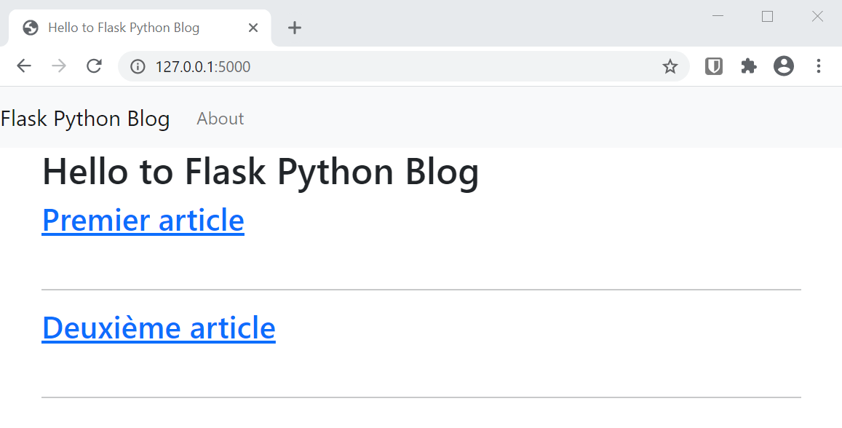Open the Deuxième article link
The image size is (842, 428).
click(x=159, y=328)
